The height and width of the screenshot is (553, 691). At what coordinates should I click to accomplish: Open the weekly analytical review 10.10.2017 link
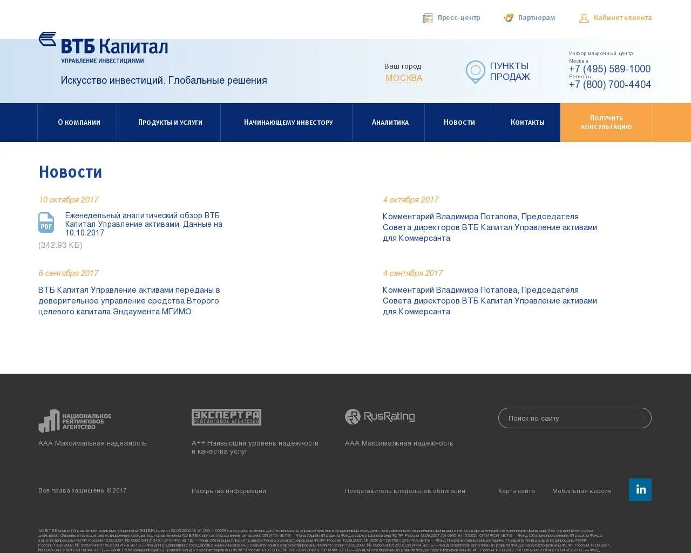(x=144, y=224)
